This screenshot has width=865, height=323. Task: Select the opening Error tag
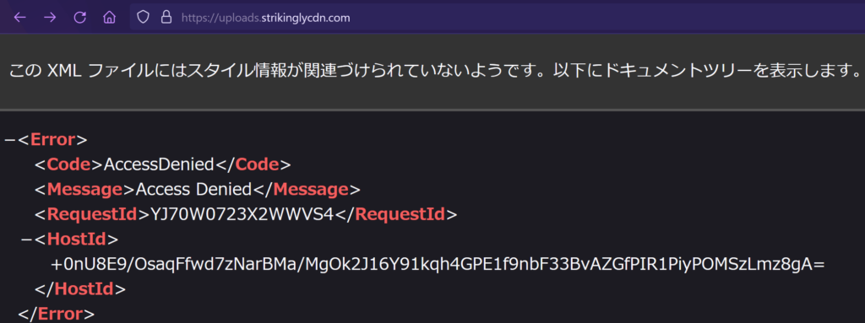pos(53,139)
